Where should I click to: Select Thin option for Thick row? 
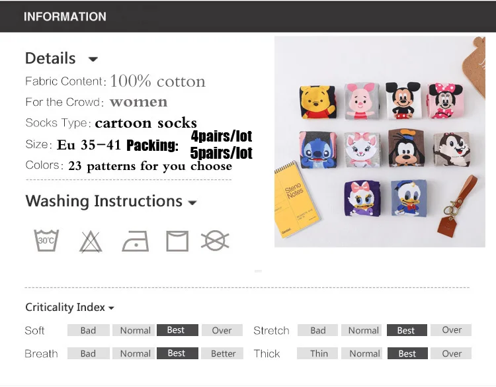[x=317, y=353]
